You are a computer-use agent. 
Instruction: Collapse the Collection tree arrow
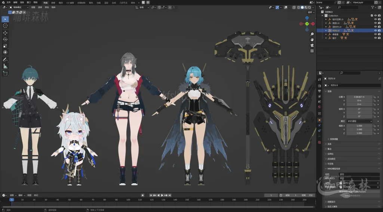point(322,16)
